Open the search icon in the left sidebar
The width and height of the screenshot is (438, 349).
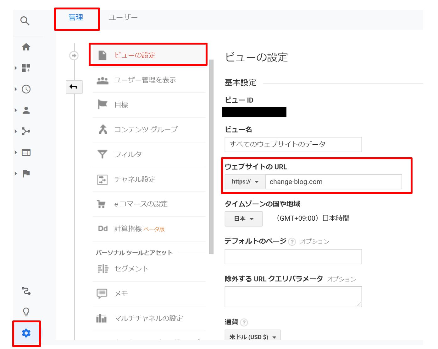click(x=25, y=21)
